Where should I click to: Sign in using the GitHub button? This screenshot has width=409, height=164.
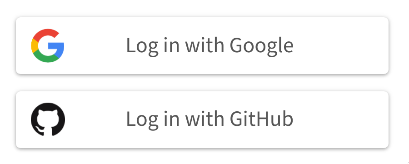202,119
